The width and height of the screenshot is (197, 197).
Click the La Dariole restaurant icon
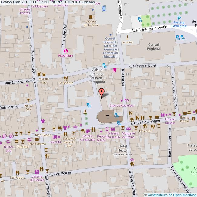(x=66, y=78)
